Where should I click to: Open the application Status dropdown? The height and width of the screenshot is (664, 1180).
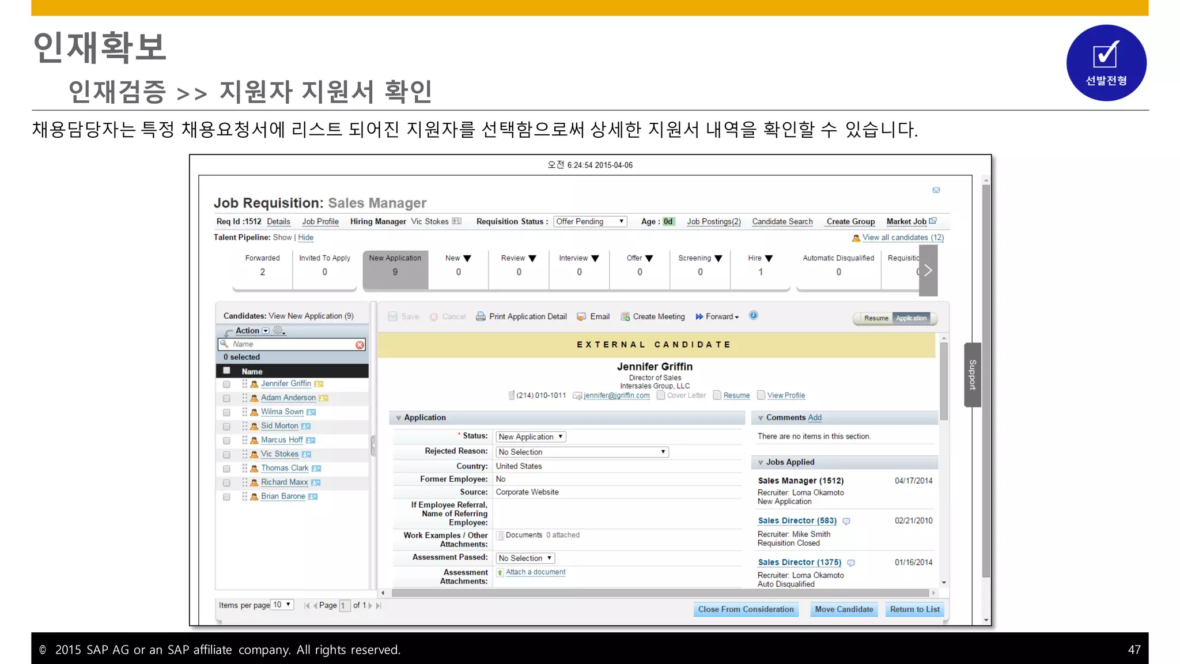(x=531, y=437)
